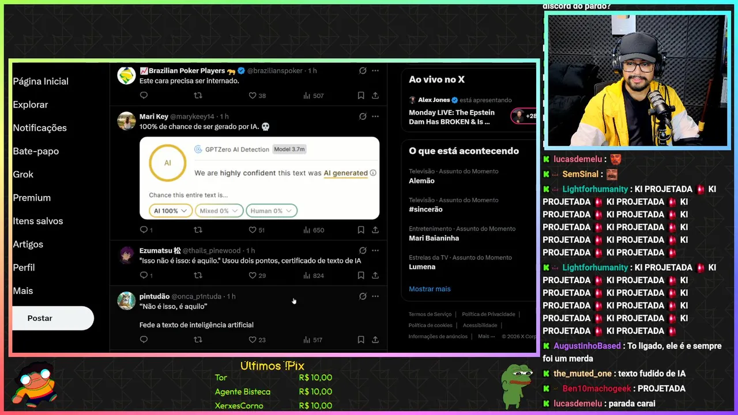This screenshot has height=415, width=738.
Task: Open Notificações in the sidebar
Action: click(x=40, y=128)
